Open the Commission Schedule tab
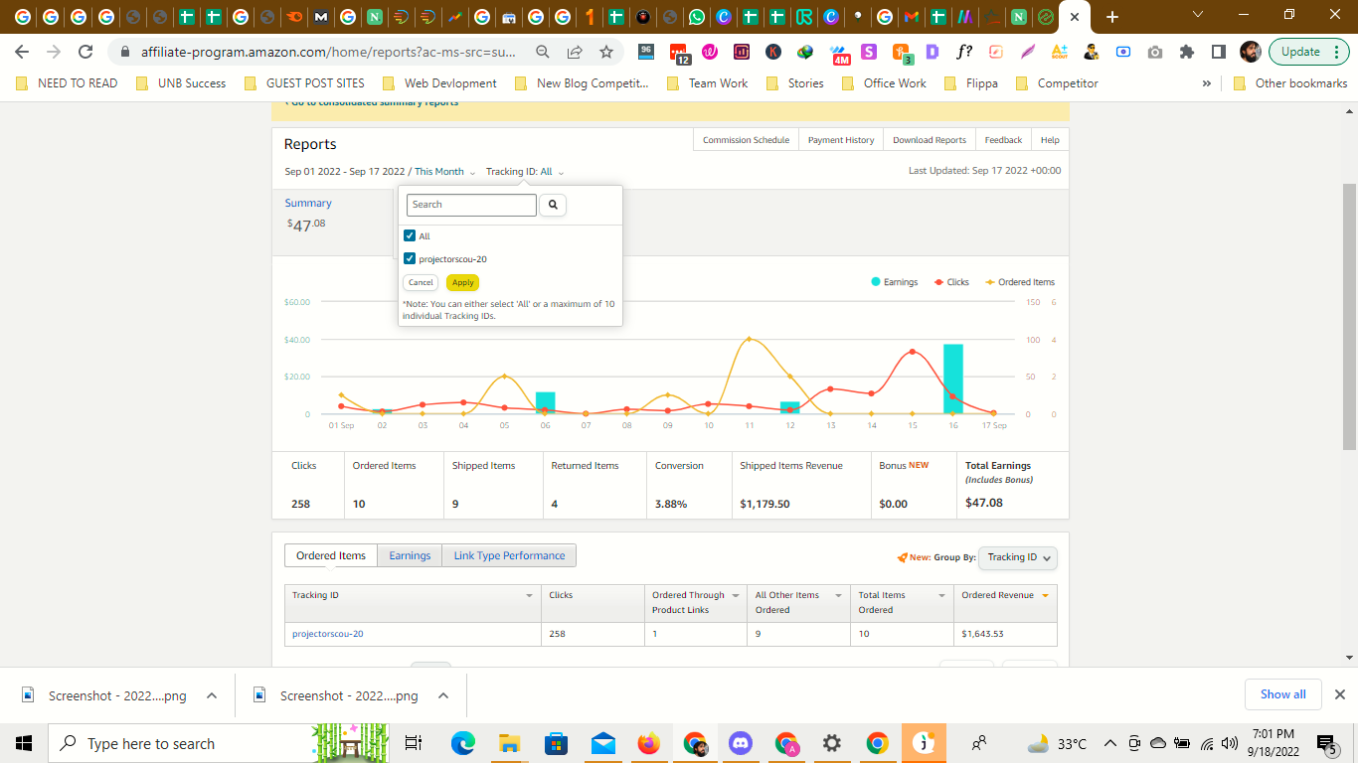Image resolution: width=1358 pixels, height=763 pixels. [746, 140]
